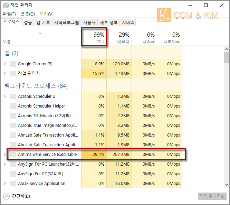This screenshot has height=205, width=230.
Task: Collapse view using the 간단히 arrow icon
Action: (6, 196)
